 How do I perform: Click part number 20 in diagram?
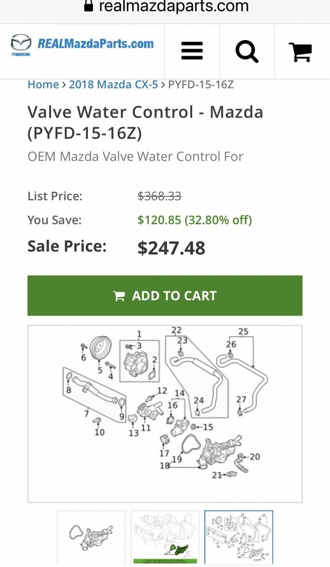(x=255, y=457)
